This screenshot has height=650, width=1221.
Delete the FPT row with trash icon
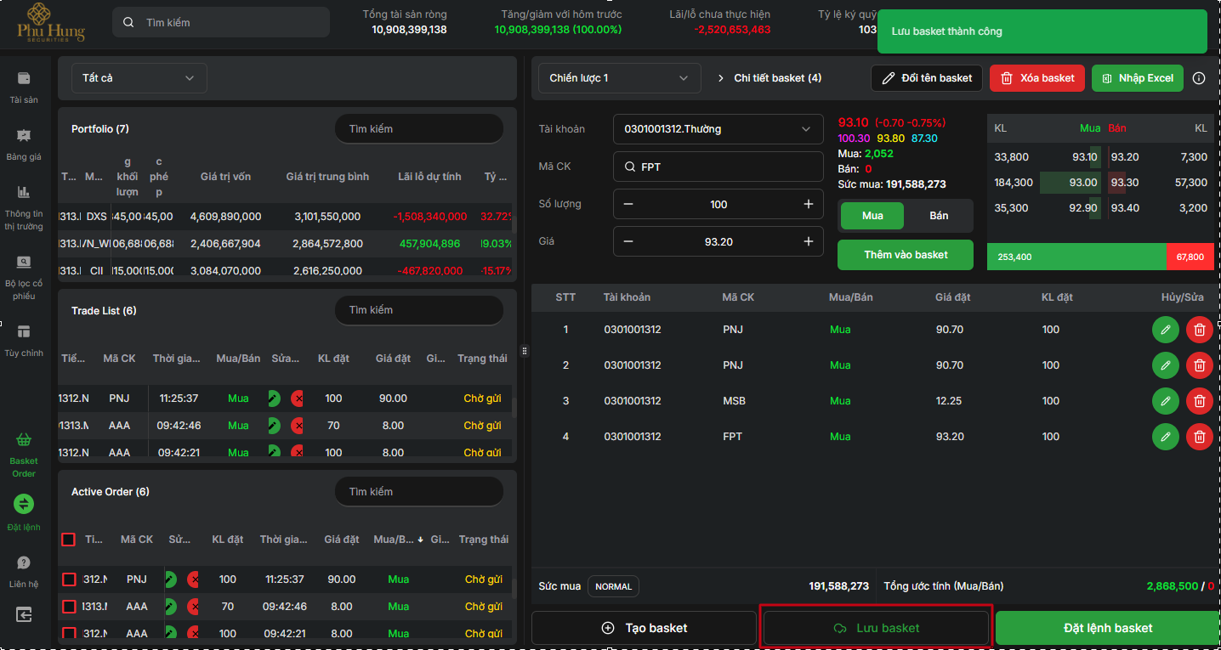click(x=1199, y=437)
